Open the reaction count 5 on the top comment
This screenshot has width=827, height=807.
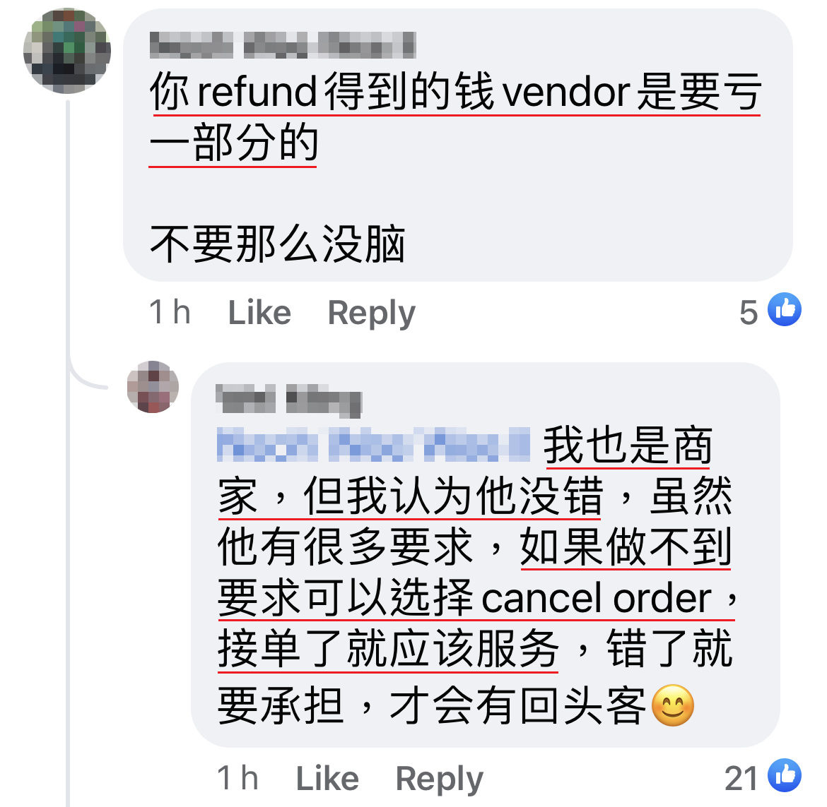point(749,312)
